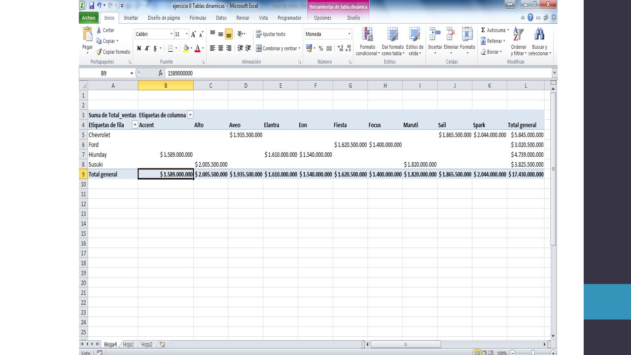This screenshot has height=355, width=631.
Task: Switch to Fórmulas ribbon tab
Action: 198,18
